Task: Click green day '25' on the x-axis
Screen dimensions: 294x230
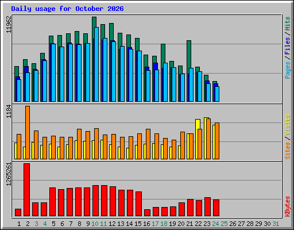Action: click(x=224, y=224)
